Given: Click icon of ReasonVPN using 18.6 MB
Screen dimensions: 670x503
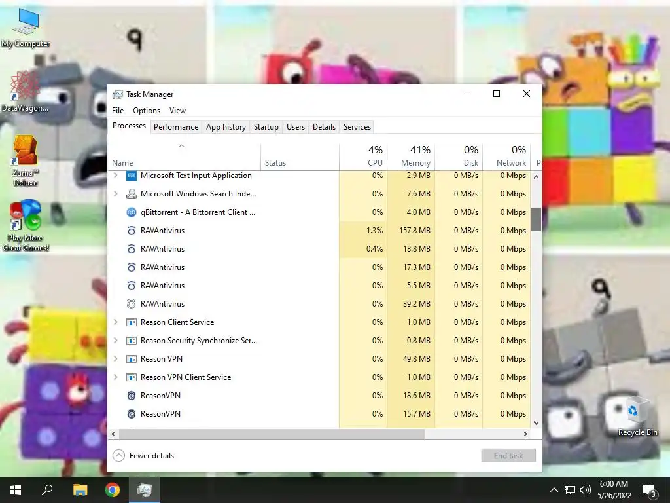Looking at the screenshot, I should (x=131, y=396).
